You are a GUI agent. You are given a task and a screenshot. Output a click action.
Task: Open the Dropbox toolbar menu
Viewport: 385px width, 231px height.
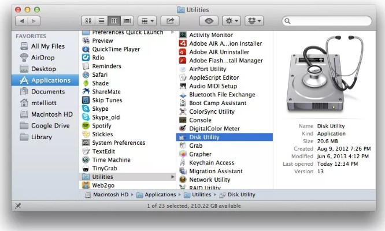(x=254, y=21)
